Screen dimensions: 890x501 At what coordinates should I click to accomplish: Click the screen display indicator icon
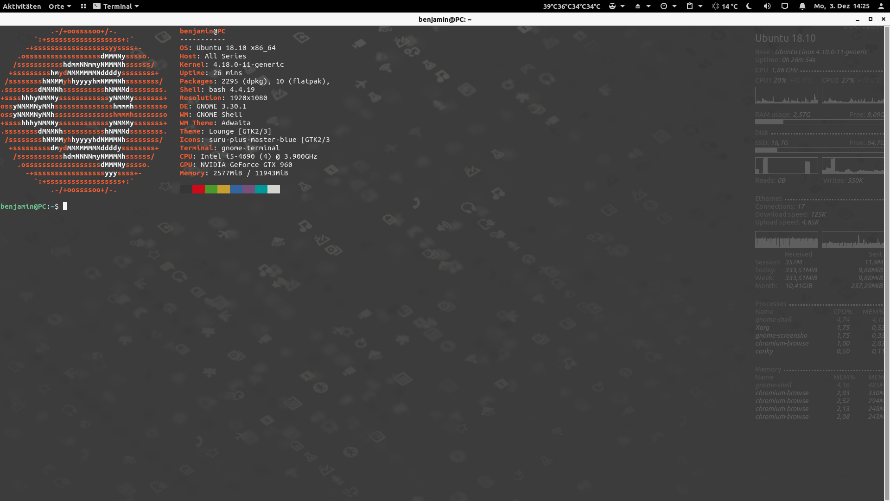[x=785, y=6]
